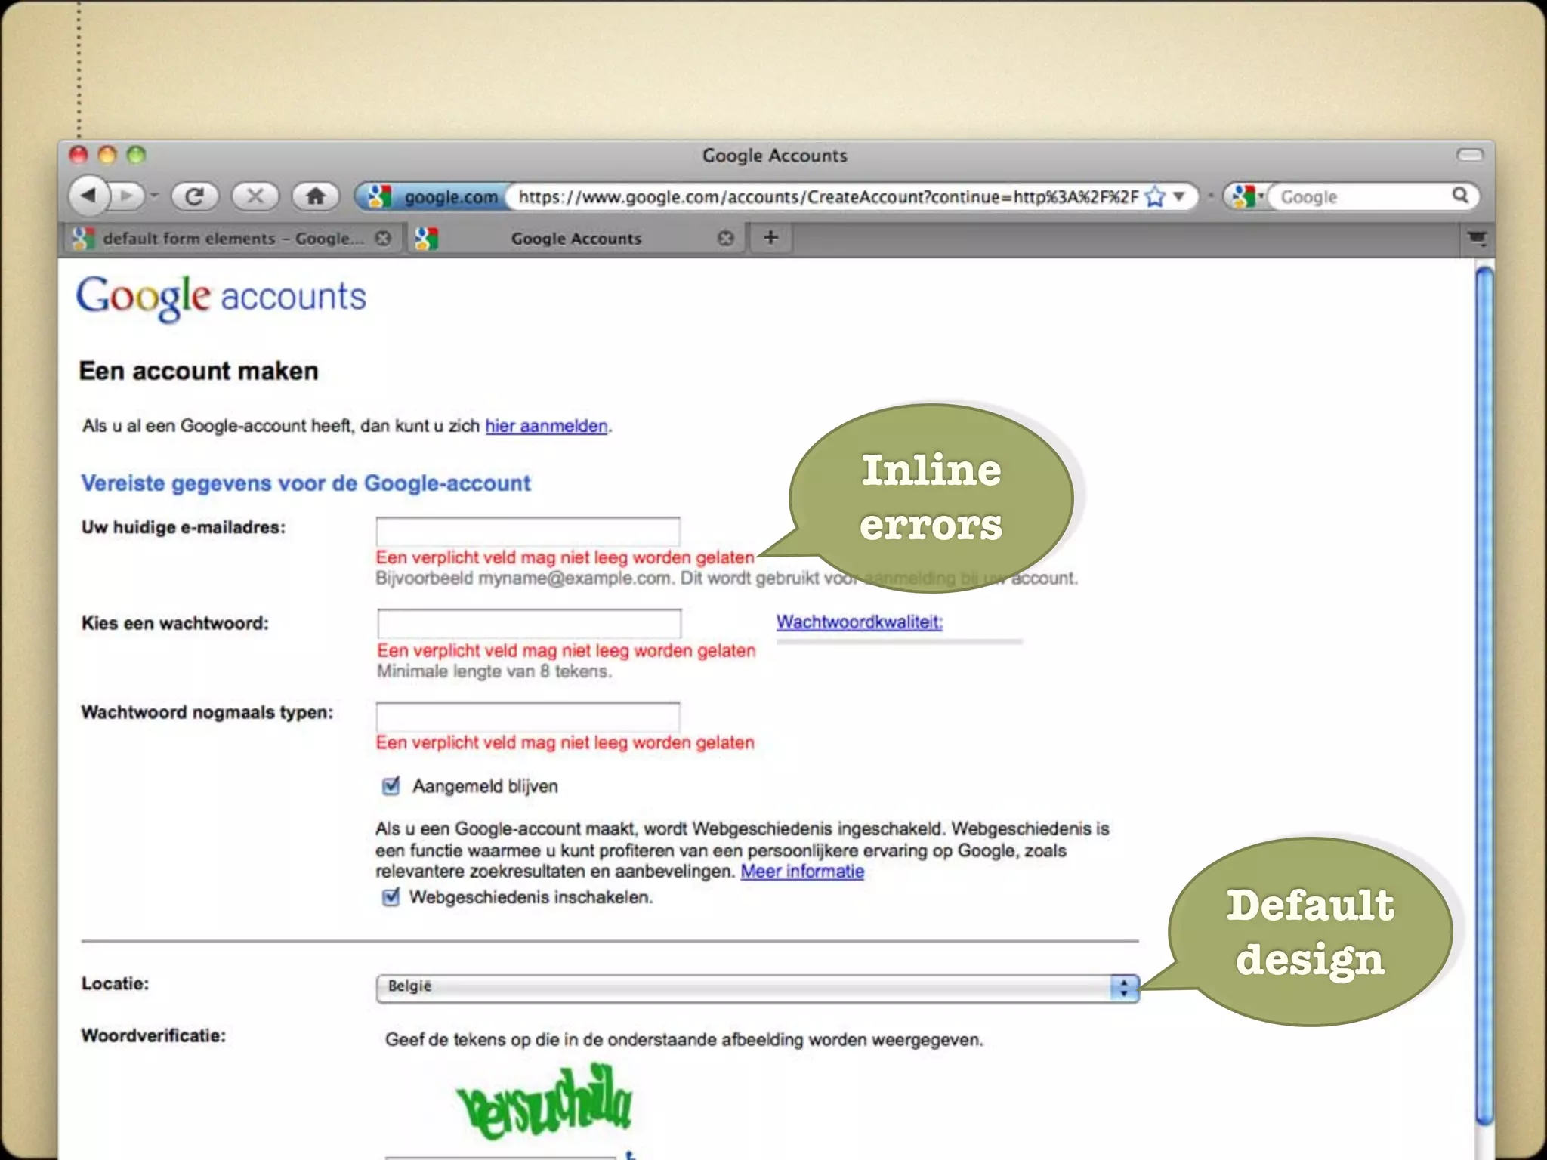Open the URL history dropdown arrow
This screenshot has height=1160, width=1547.
[1178, 196]
